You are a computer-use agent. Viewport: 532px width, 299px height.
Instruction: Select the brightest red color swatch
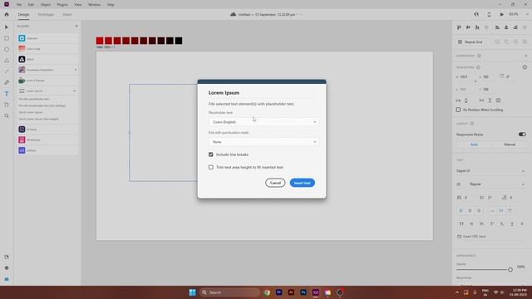click(x=100, y=41)
